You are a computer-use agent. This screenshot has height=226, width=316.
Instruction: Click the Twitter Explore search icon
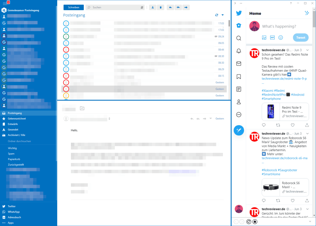[239, 38]
